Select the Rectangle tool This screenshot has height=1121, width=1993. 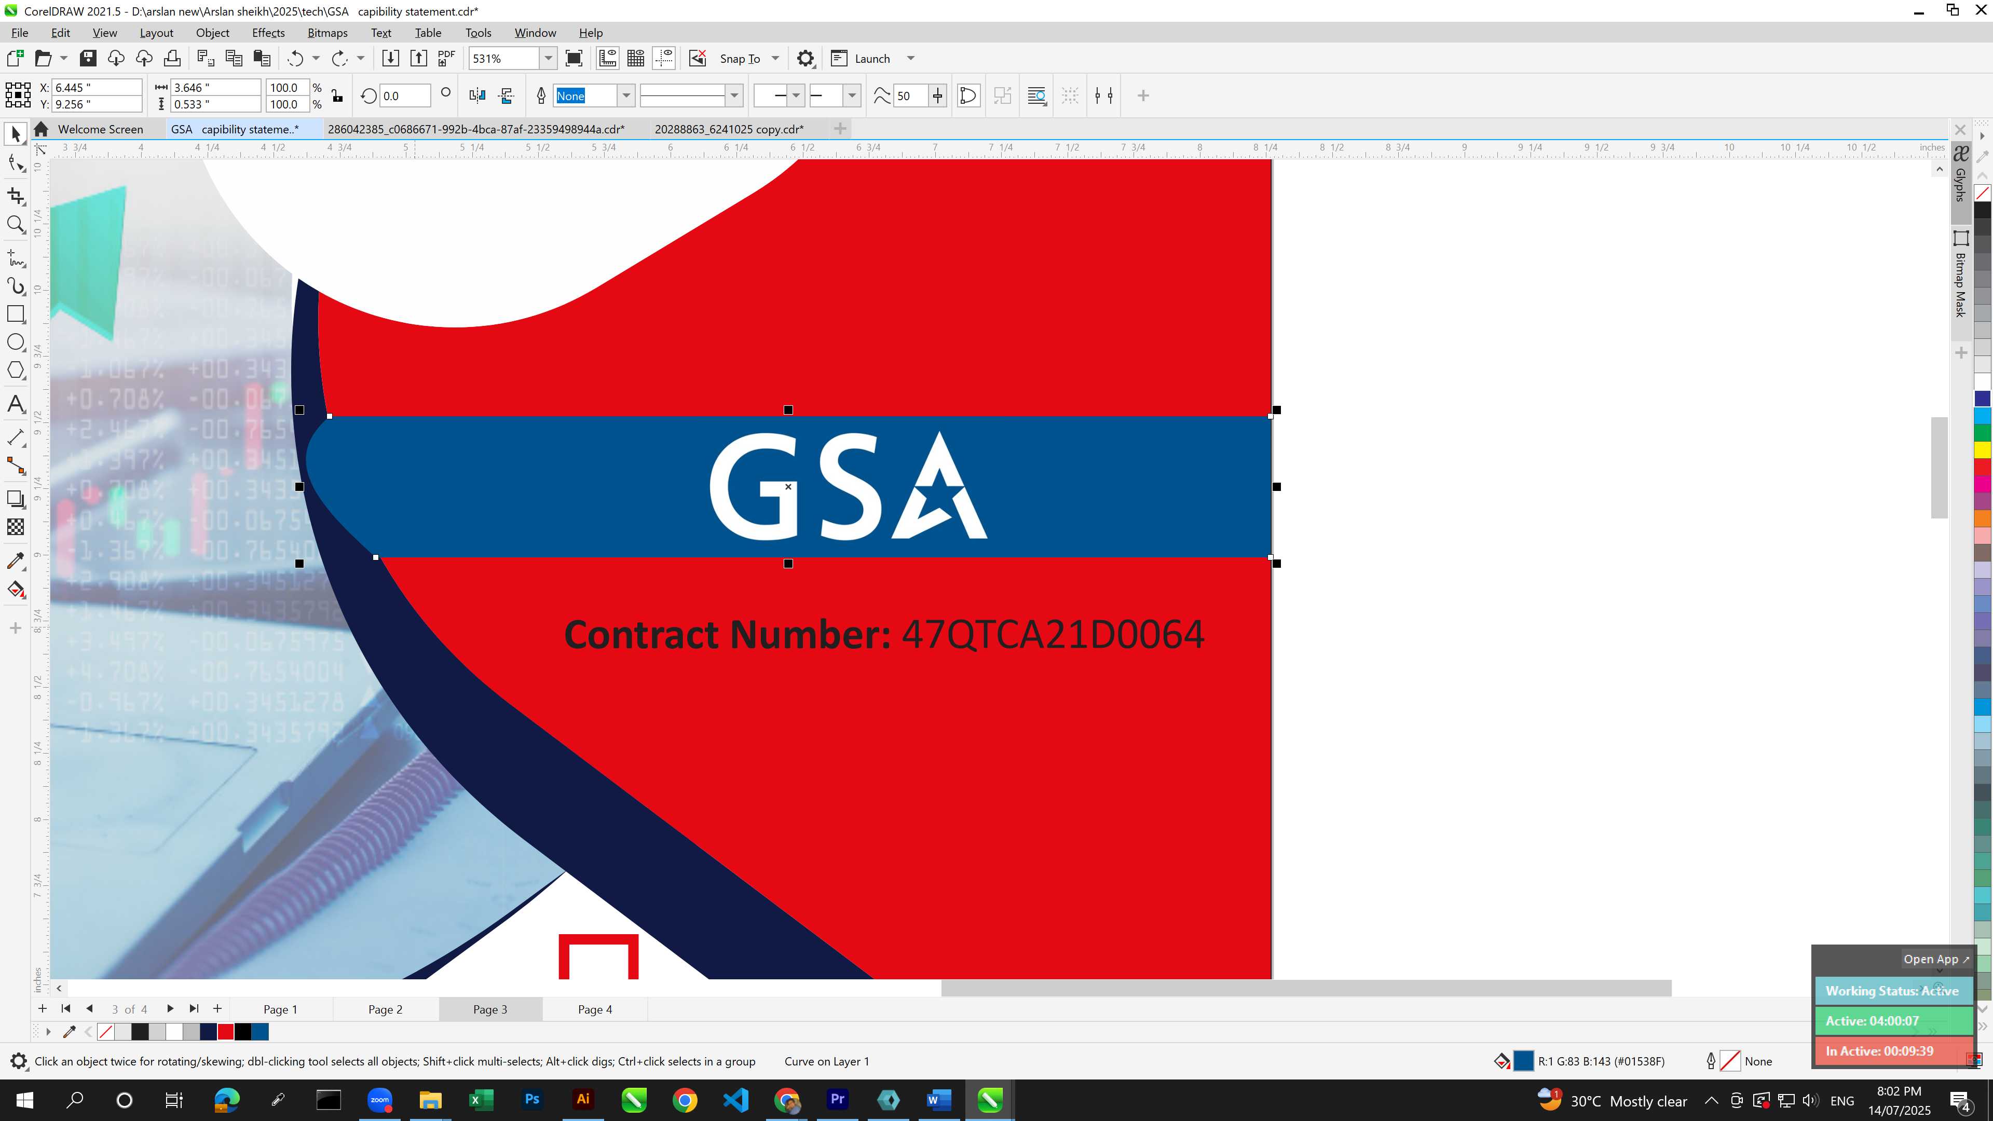pos(16,314)
